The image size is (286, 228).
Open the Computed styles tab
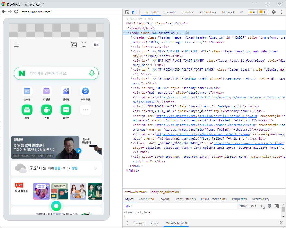pyautogui.click(x=146, y=199)
